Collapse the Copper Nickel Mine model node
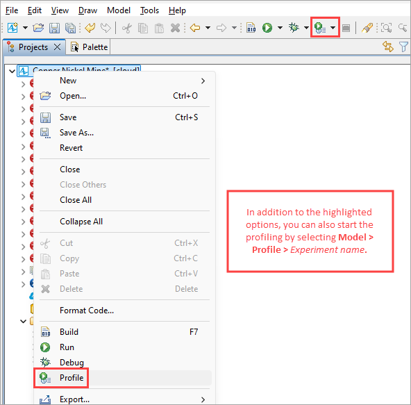The height and width of the screenshot is (405, 411). tap(12, 71)
